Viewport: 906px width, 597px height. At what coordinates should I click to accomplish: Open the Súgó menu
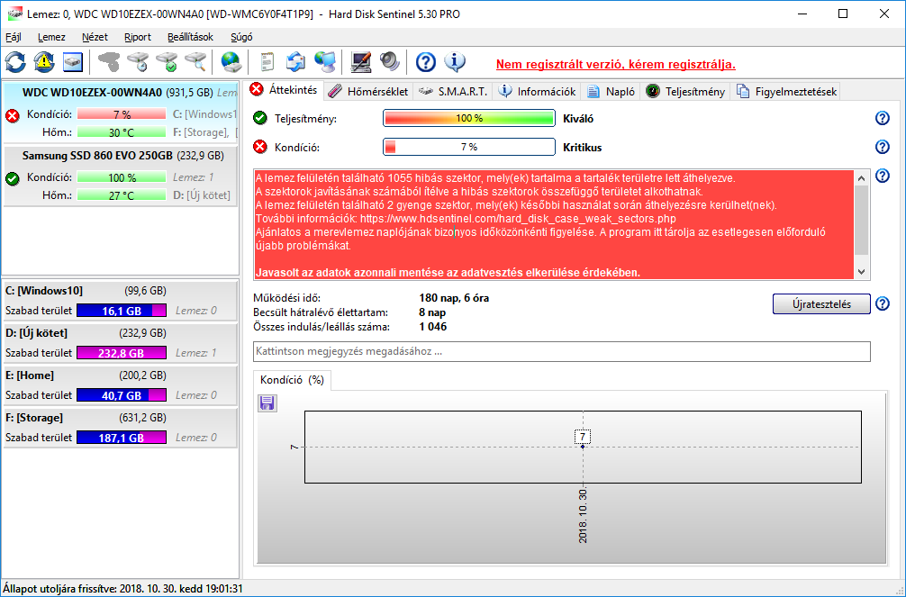coord(241,37)
